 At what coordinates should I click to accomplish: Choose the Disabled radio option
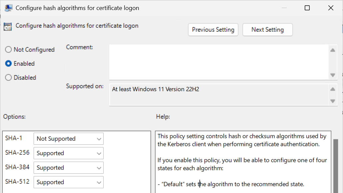tap(8, 78)
